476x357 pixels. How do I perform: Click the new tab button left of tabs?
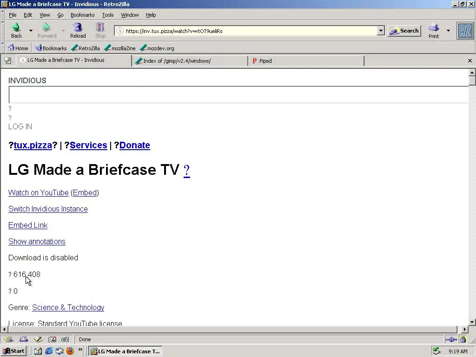pyautogui.click(x=7, y=60)
